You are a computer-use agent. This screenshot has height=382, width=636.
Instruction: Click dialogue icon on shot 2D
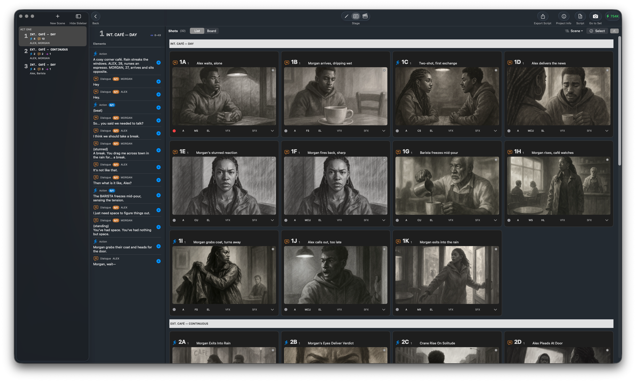(x=510, y=342)
